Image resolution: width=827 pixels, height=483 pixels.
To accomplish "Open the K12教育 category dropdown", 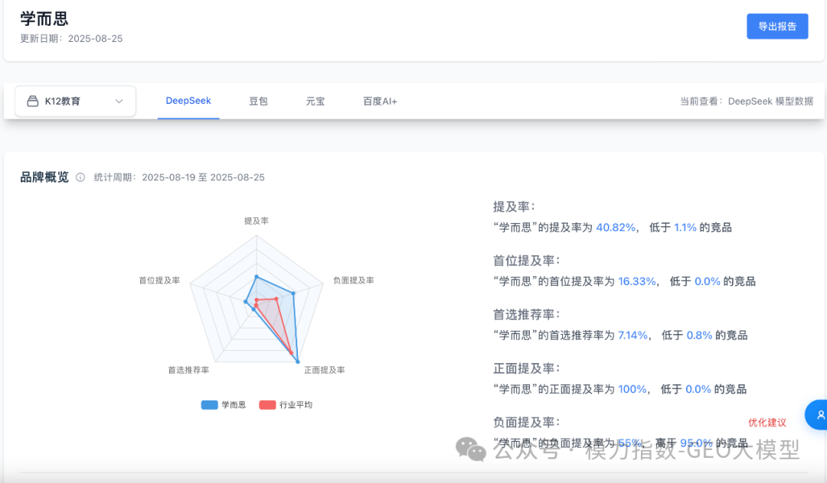I will click(75, 101).
